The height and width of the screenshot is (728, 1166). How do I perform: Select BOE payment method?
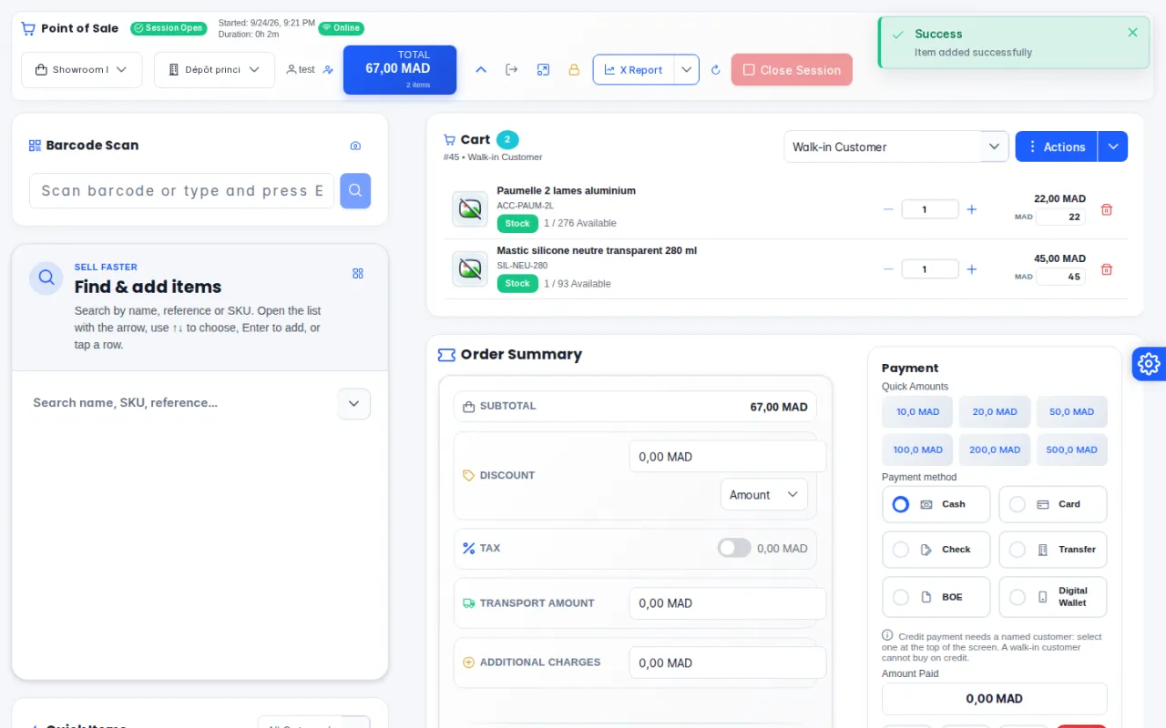[x=936, y=597]
